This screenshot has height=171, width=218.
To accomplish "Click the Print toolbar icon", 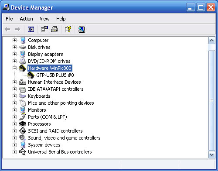I will tap(54, 29).
